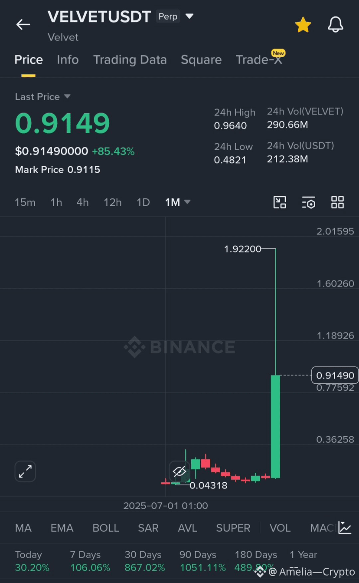
Task: Toggle the hide-eye icon on chart
Action: [179, 471]
